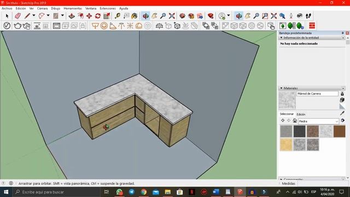
Task: Click the Mármol de Carrera name field
Action: click(x=317, y=94)
